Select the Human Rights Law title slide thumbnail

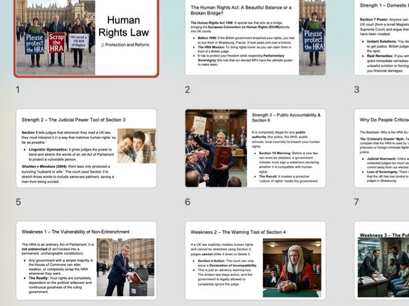(x=86, y=37)
